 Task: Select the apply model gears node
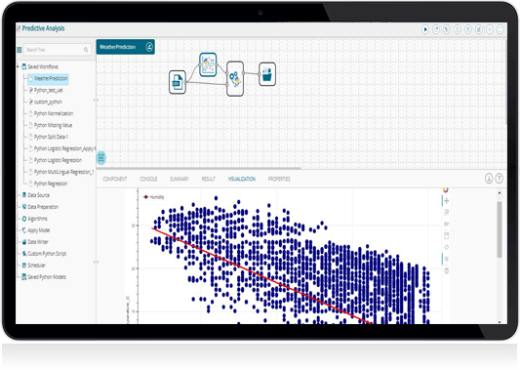click(x=235, y=79)
